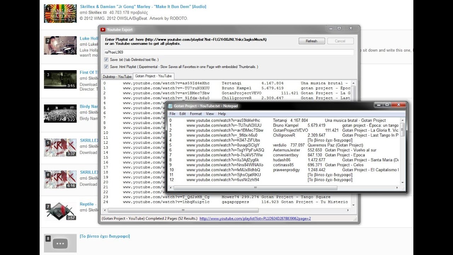Screen dimensions: 453x255
Task: Click 'Gotan Project - Vuelvo al sur' in Notepad
Action: [x=351, y=150]
